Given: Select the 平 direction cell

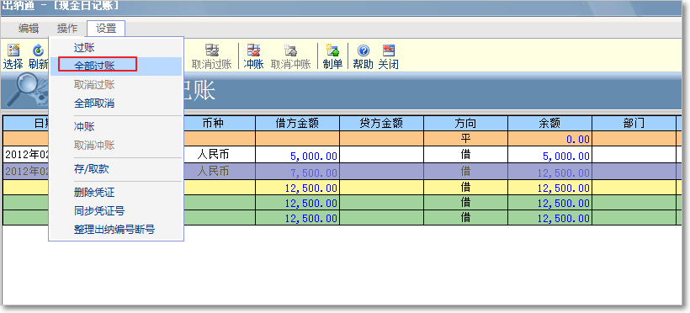Looking at the screenshot, I should point(465,139).
